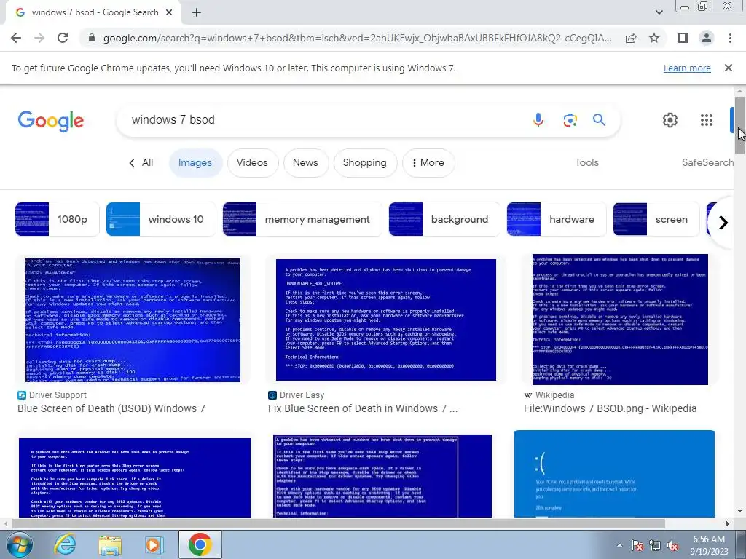Open the SafeSearch dropdown

pos(707,162)
